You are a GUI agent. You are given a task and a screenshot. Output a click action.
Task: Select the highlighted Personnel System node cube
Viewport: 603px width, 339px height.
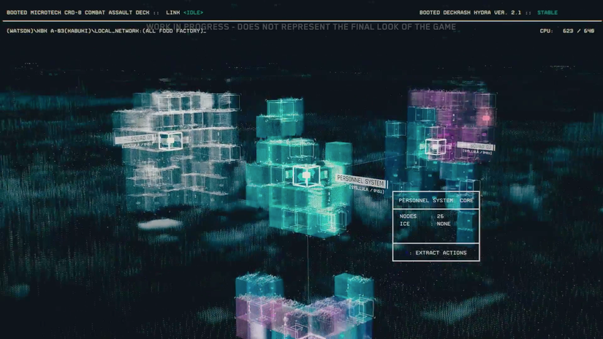pyautogui.click(x=306, y=175)
